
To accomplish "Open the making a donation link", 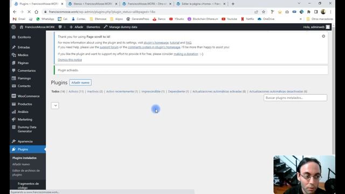I will tap(186, 54).
